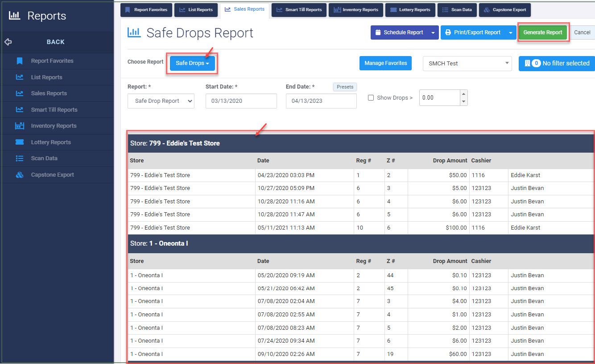The image size is (595, 364).
Task: Switch to the Lottery Reports tab
Action: pyautogui.click(x=410, y=10)
